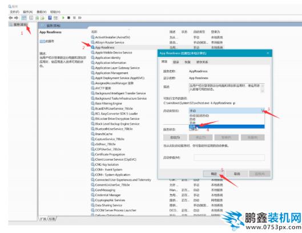302x233 pixels.
Task: Click the Restart Service toolbar icon
Action: pyautogui.click(x=80, y=18)
